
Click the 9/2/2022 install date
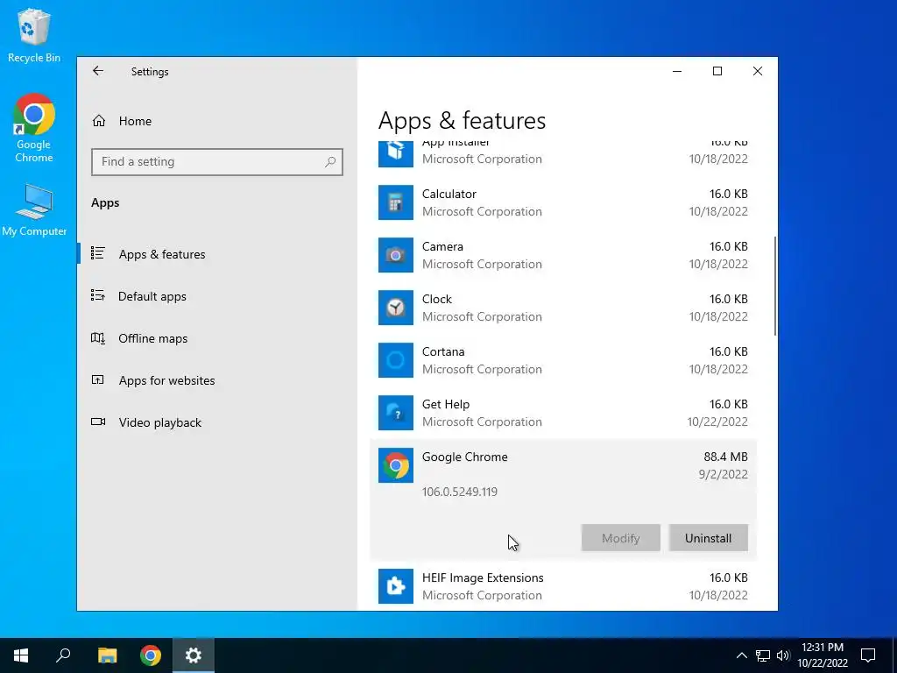723,474
